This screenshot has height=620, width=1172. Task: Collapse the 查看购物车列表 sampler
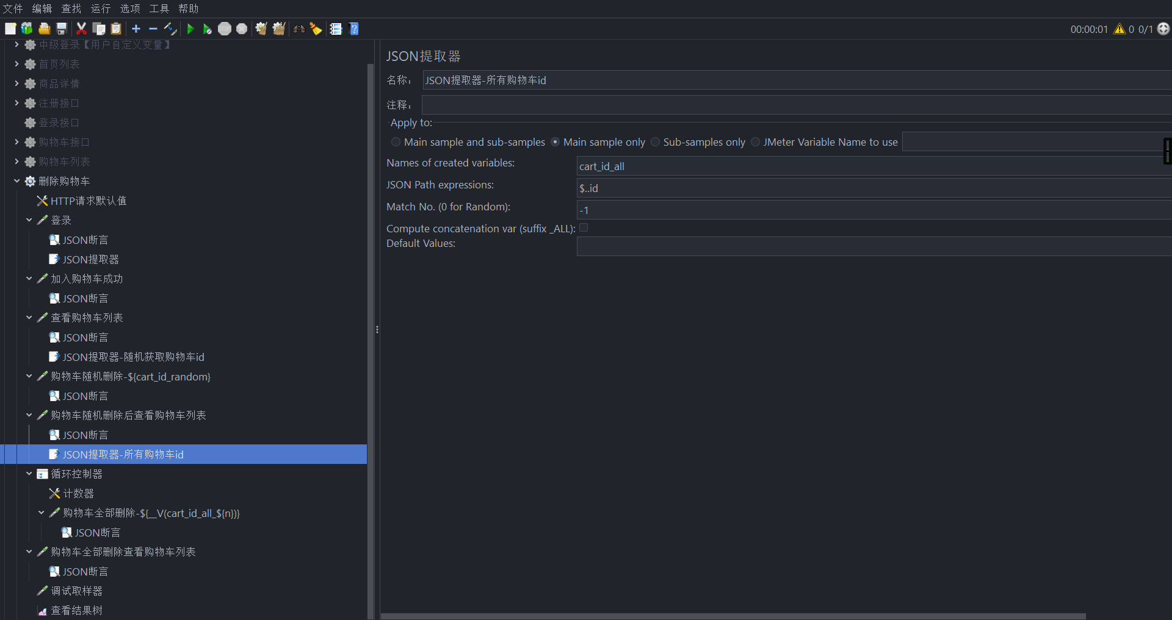pyautogui.click(x=29, y=318)
